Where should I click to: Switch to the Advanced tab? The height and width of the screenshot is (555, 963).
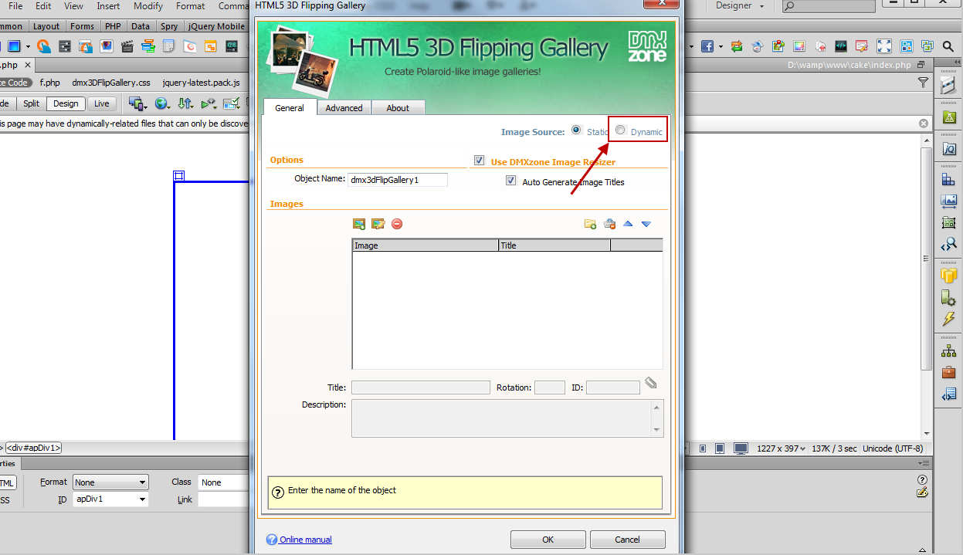344,108
